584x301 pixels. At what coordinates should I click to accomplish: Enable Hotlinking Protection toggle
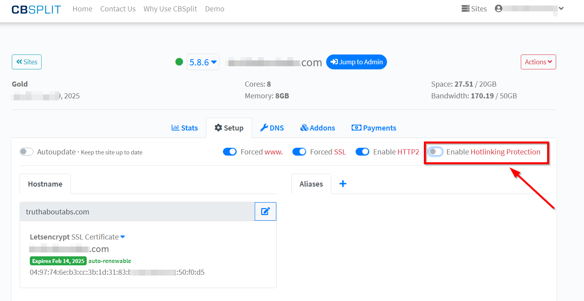click(x=436, y=152)
